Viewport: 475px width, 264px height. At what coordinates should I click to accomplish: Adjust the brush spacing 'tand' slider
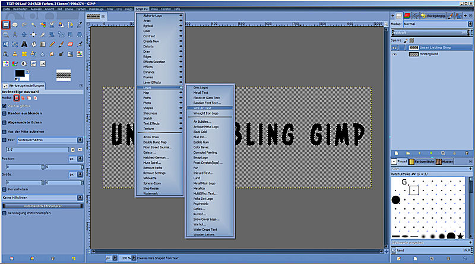click(x=432, y=250)
